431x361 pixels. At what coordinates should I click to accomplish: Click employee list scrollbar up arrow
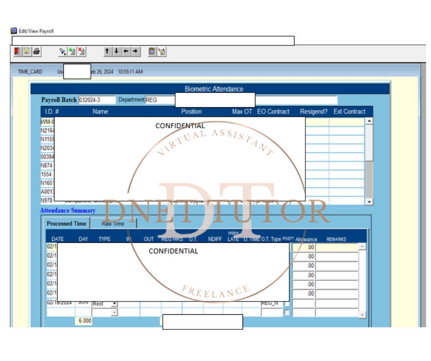(369, 121)
